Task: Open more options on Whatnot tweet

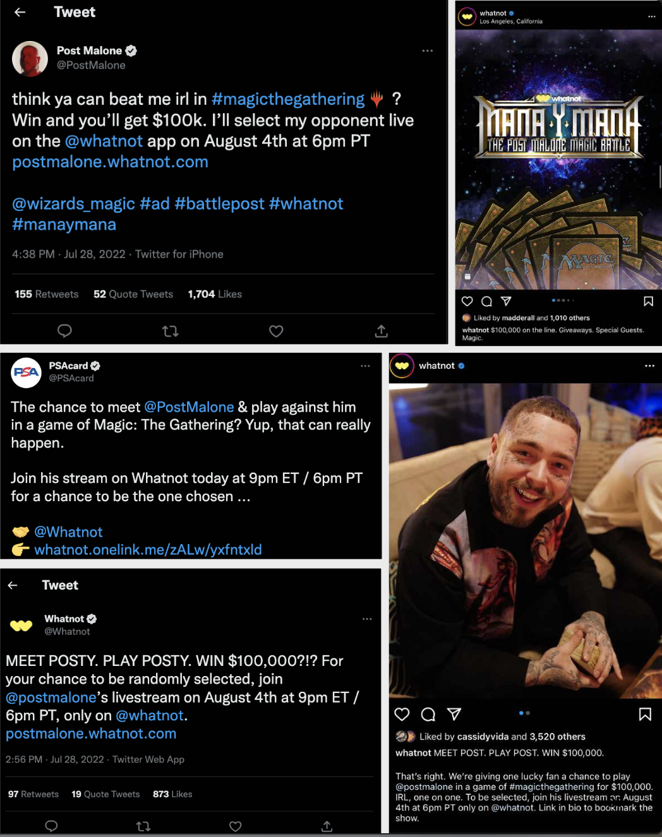Action: (367, 619)
